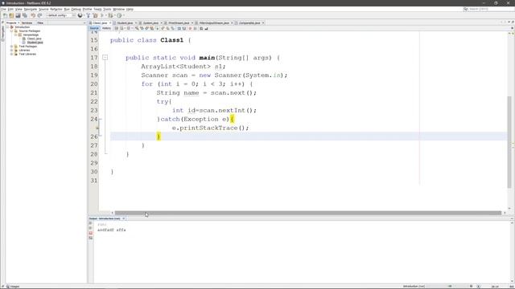Click the Debug Project icon
This screenshot has height=289, width=515.
pos(111,15)
